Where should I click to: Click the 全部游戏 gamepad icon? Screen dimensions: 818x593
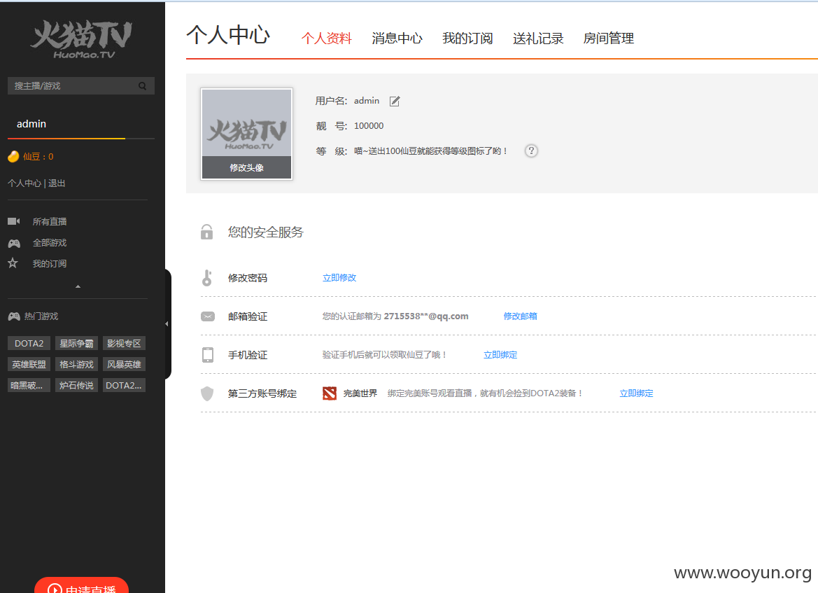tap(13, 243)
